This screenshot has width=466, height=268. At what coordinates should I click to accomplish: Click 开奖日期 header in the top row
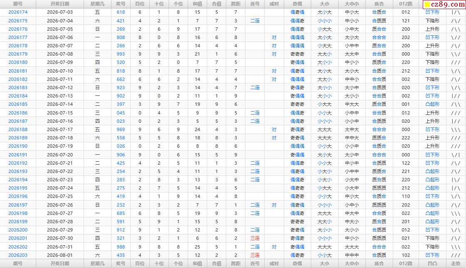pos(60,4)
